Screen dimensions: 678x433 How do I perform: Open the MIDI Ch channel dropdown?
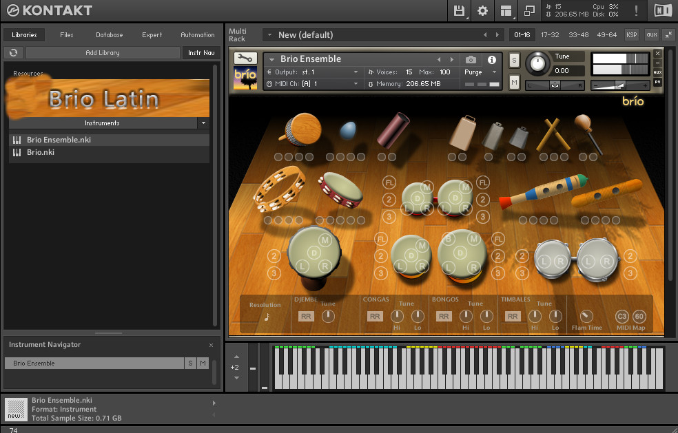point(356,84)
